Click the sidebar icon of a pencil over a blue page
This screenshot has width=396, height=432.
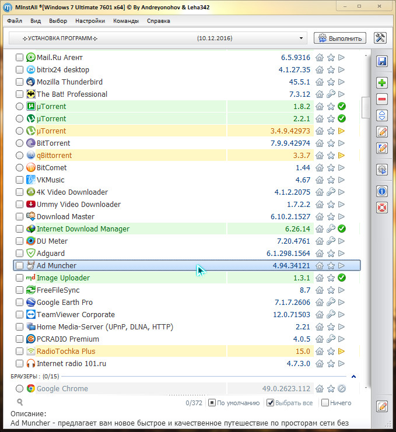point(382,148)
